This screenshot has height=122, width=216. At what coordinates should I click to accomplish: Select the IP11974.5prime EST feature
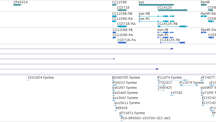[x=172, y=80]
